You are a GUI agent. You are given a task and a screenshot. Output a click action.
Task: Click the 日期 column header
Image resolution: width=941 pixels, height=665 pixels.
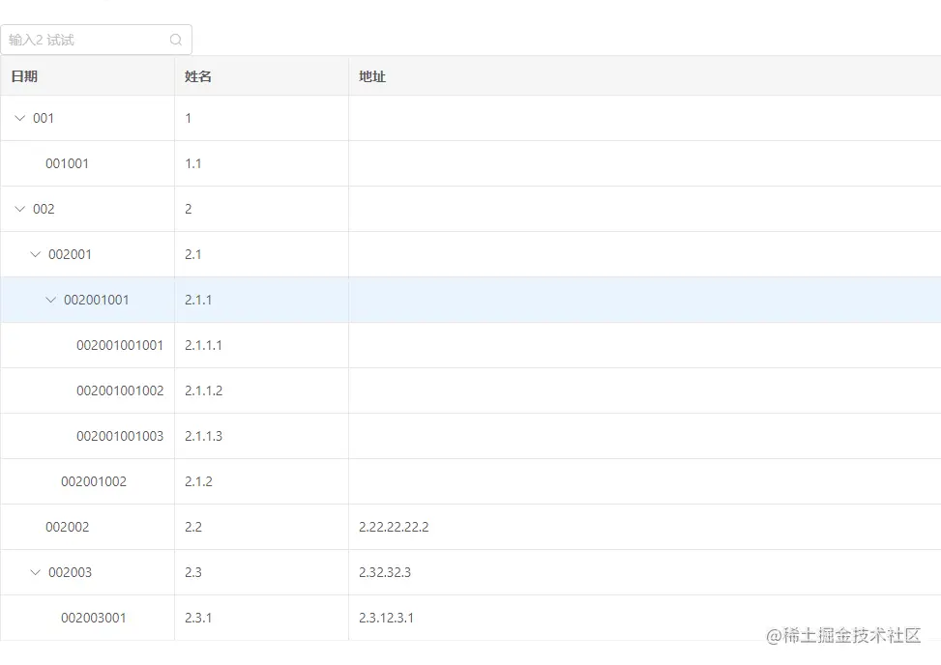tap(24, 74)
